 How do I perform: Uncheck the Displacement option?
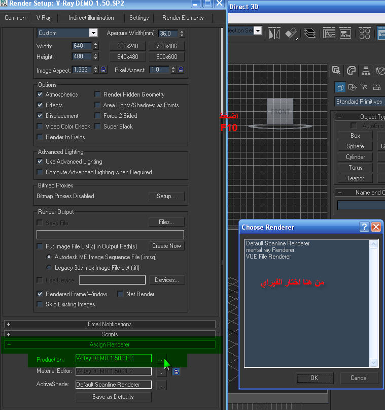(x=40, y=115)
